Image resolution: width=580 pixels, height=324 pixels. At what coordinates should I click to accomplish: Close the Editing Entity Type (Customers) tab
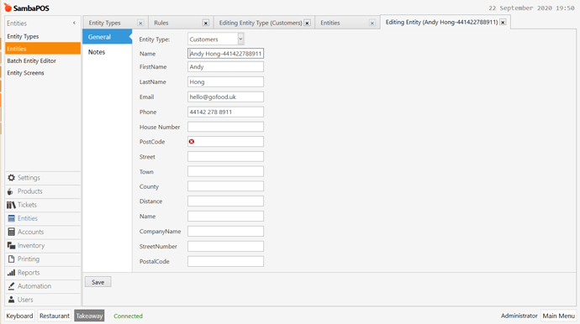[x=307, y=23]
